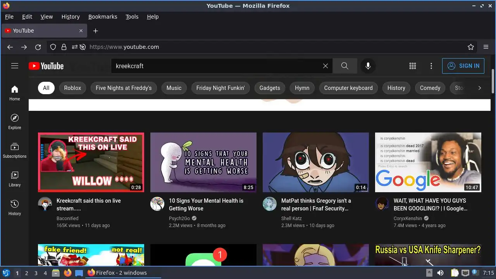Click the autoplay blocked icon in the address bar
The image size is (496, 279).
[83, 47]
